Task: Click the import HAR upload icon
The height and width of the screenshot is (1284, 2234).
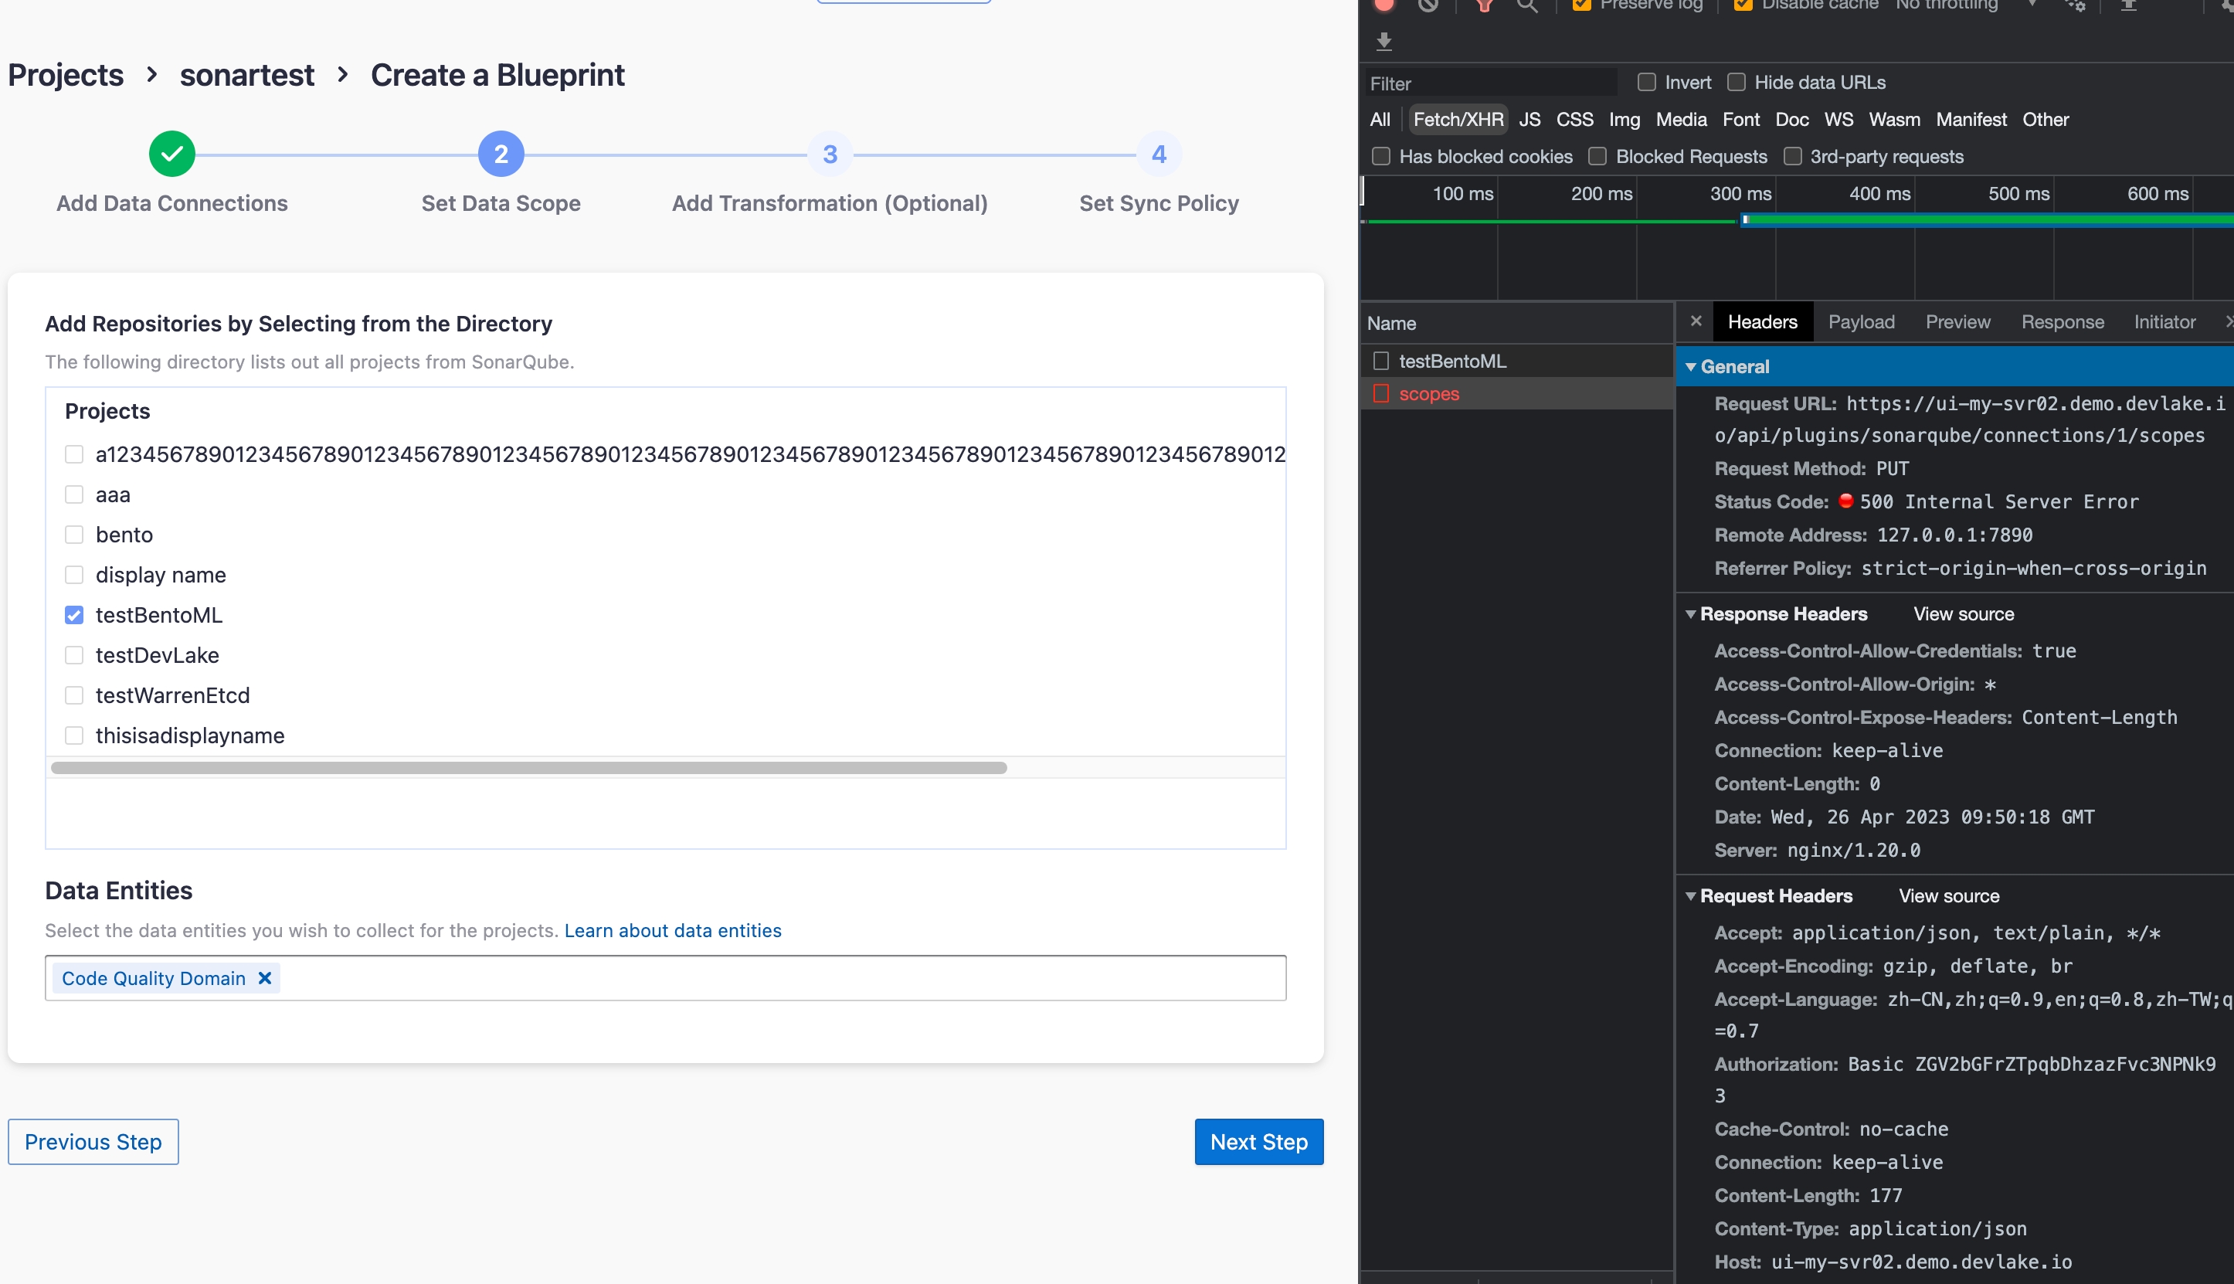Action: (x=2128, y=5)
